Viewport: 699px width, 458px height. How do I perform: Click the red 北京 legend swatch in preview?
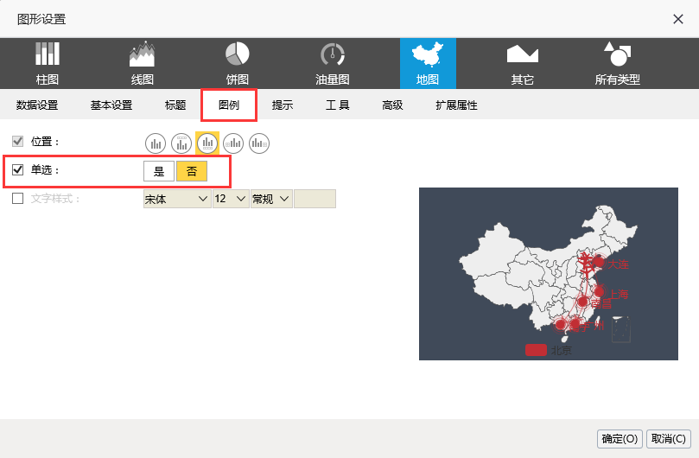pyautogui.click(x=536, y=350)
